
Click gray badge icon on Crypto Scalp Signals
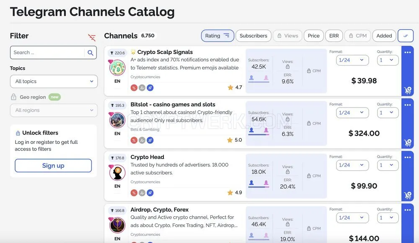pos(142,88)
